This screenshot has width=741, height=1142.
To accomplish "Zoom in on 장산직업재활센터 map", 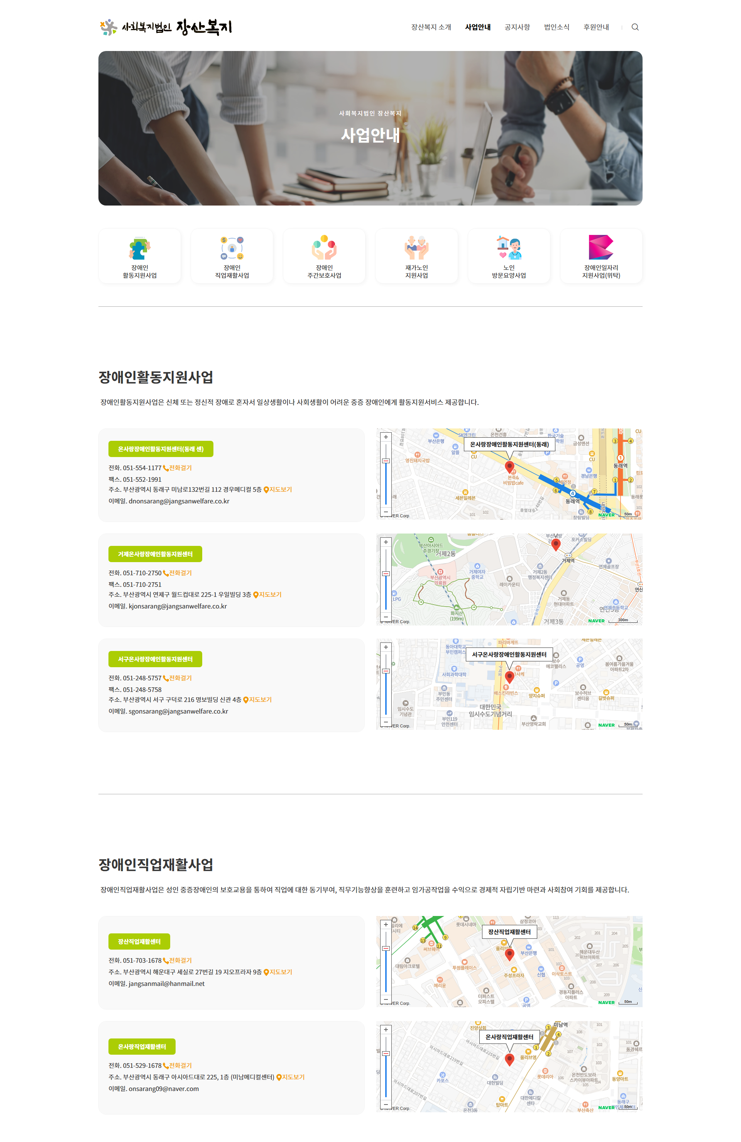I will point(386,924).
